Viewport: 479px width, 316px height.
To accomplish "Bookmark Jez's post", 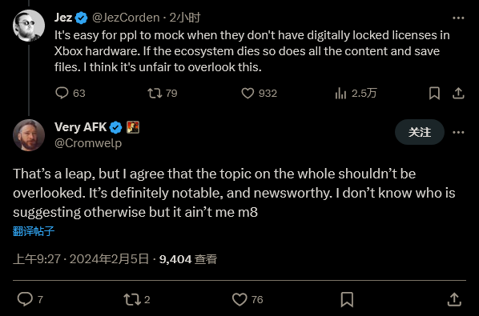I will pos(434,93).
